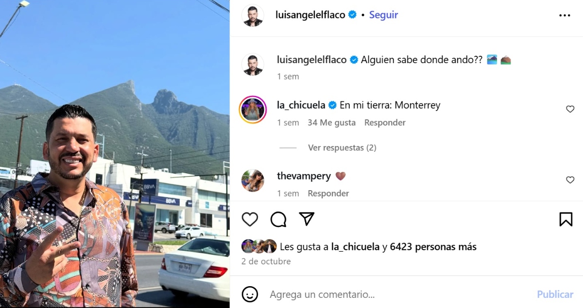Expand Ver respuestas (2) replies
The image size is (583, 308).
click(x=342, y=147)
